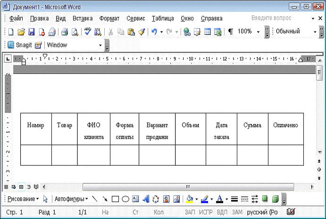Open the 100% zoom dropdown
The image size is (326, 219).
tap(259, 32)
